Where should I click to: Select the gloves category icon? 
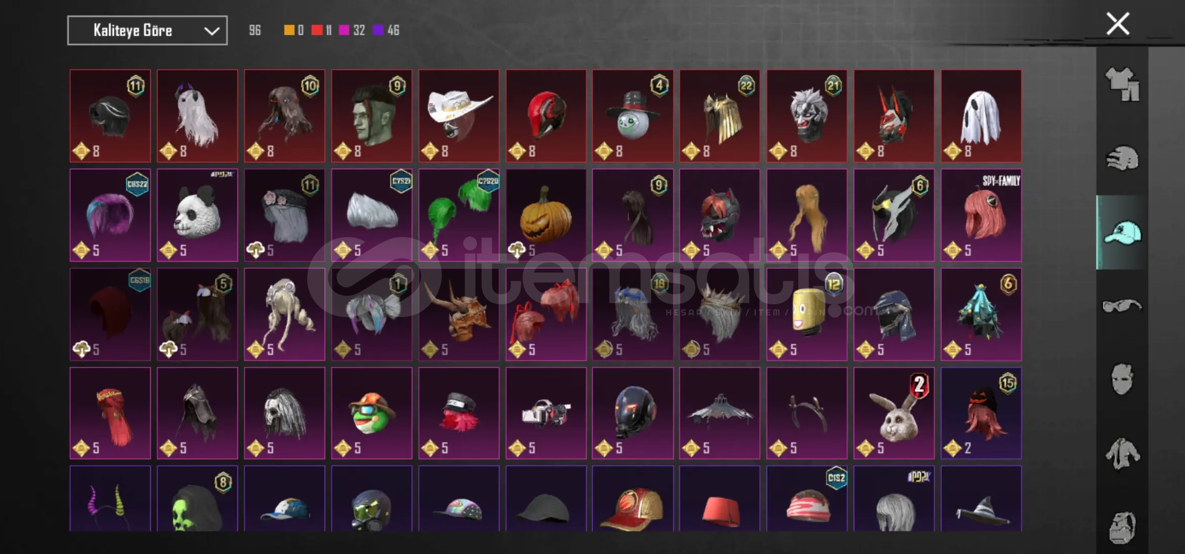pos(1122,159)
